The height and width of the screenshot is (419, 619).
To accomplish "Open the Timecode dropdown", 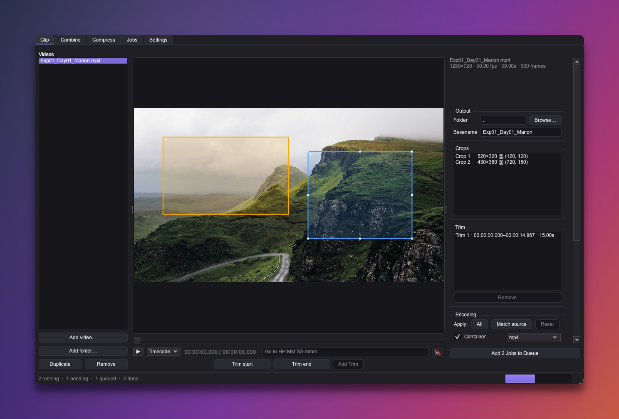I will point(164,352).
